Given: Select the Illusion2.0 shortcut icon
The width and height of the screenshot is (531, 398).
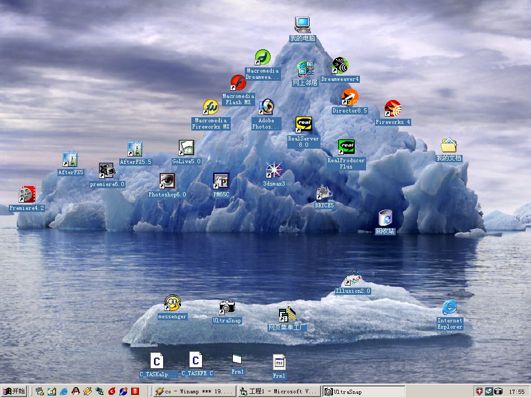Looking at the screenshot, I should tap(353, 278).
